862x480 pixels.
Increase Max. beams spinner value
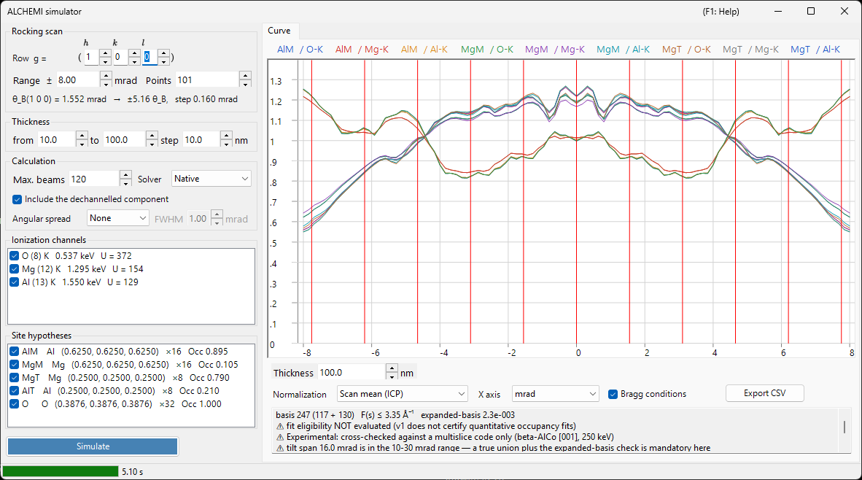[125, 175]
